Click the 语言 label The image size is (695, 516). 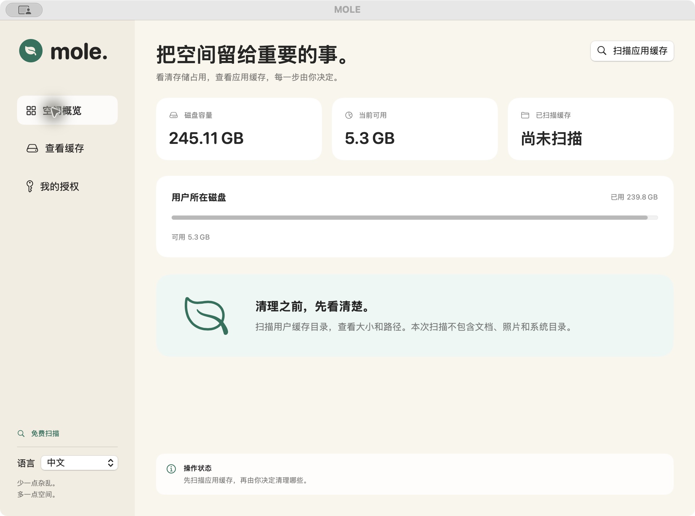(x=26, y=463)
